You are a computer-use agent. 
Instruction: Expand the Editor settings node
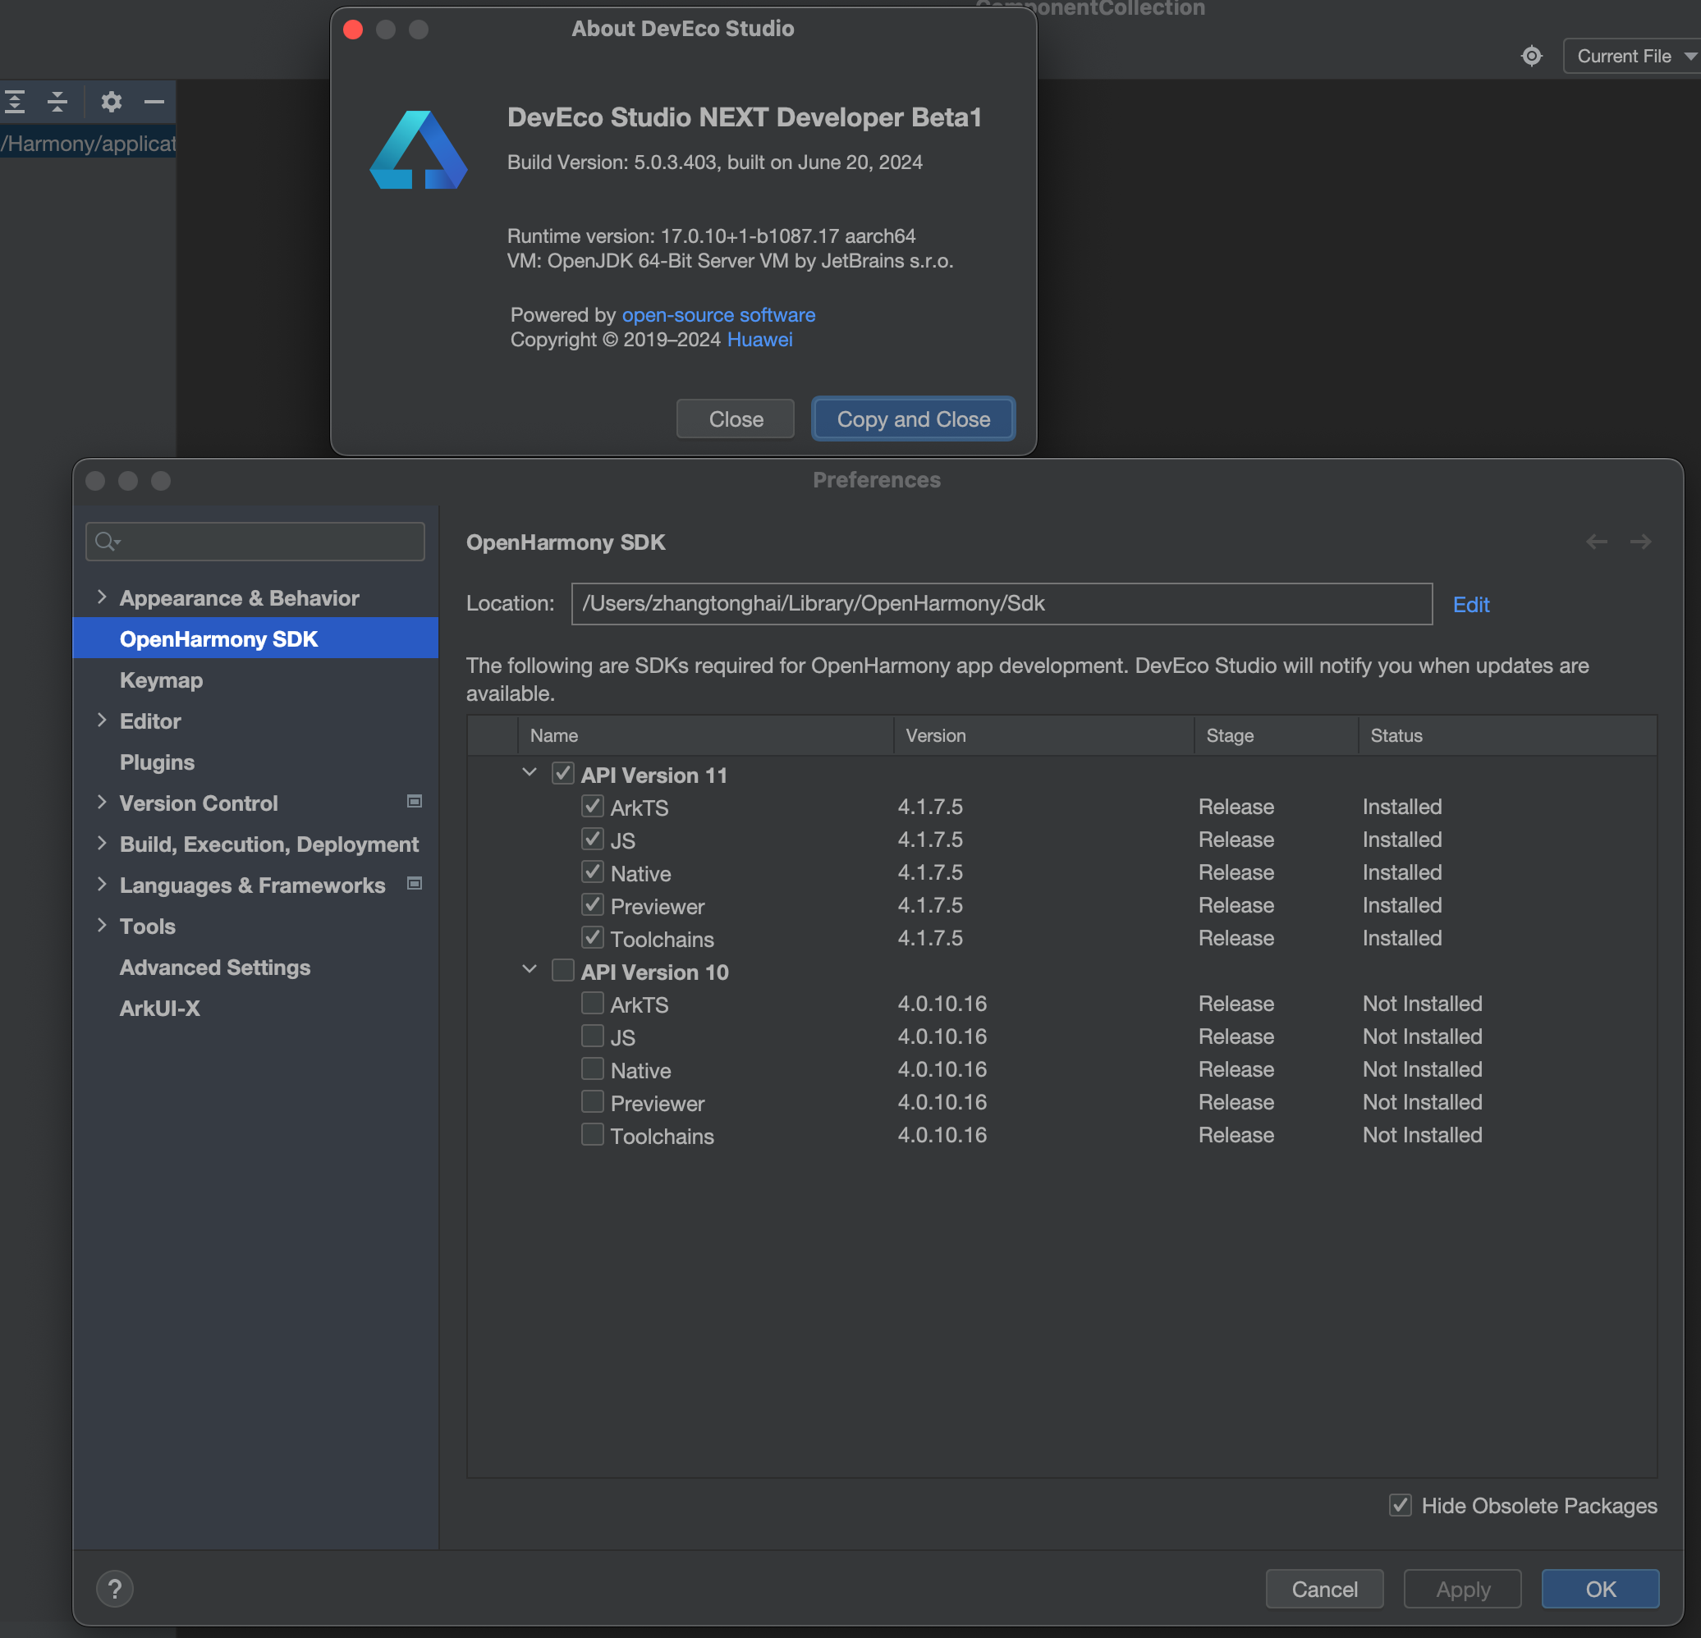point(102,720)
